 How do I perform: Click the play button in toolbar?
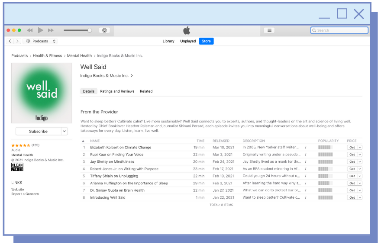tap(41, 30)
